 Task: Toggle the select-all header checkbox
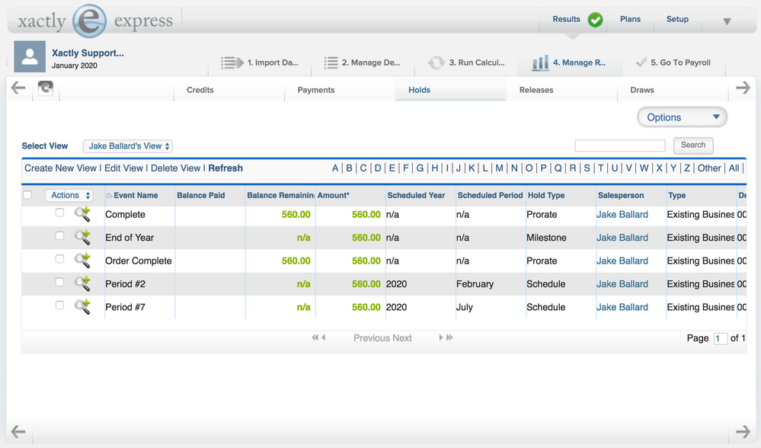tap(27, 194)
